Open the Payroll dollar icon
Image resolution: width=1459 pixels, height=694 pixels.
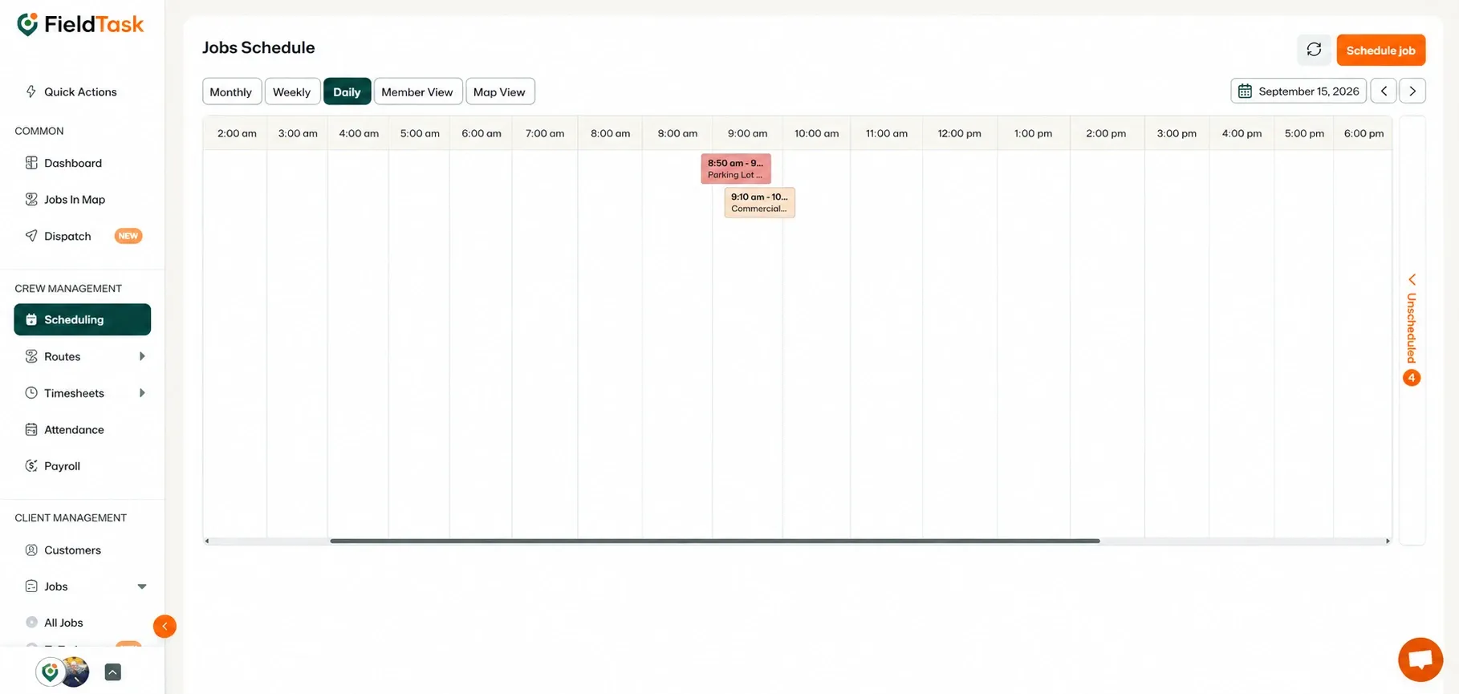click(31, 466)
